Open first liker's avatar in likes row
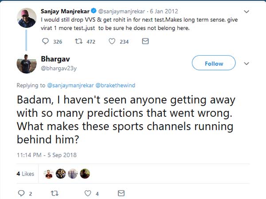 point(49,174)
